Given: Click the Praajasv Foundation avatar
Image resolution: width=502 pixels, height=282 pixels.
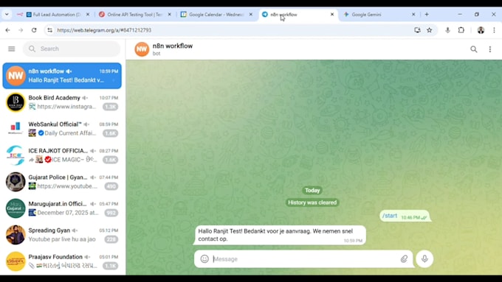Looking at the screenshot, I should pyautogui.click(x=16, y=261).
